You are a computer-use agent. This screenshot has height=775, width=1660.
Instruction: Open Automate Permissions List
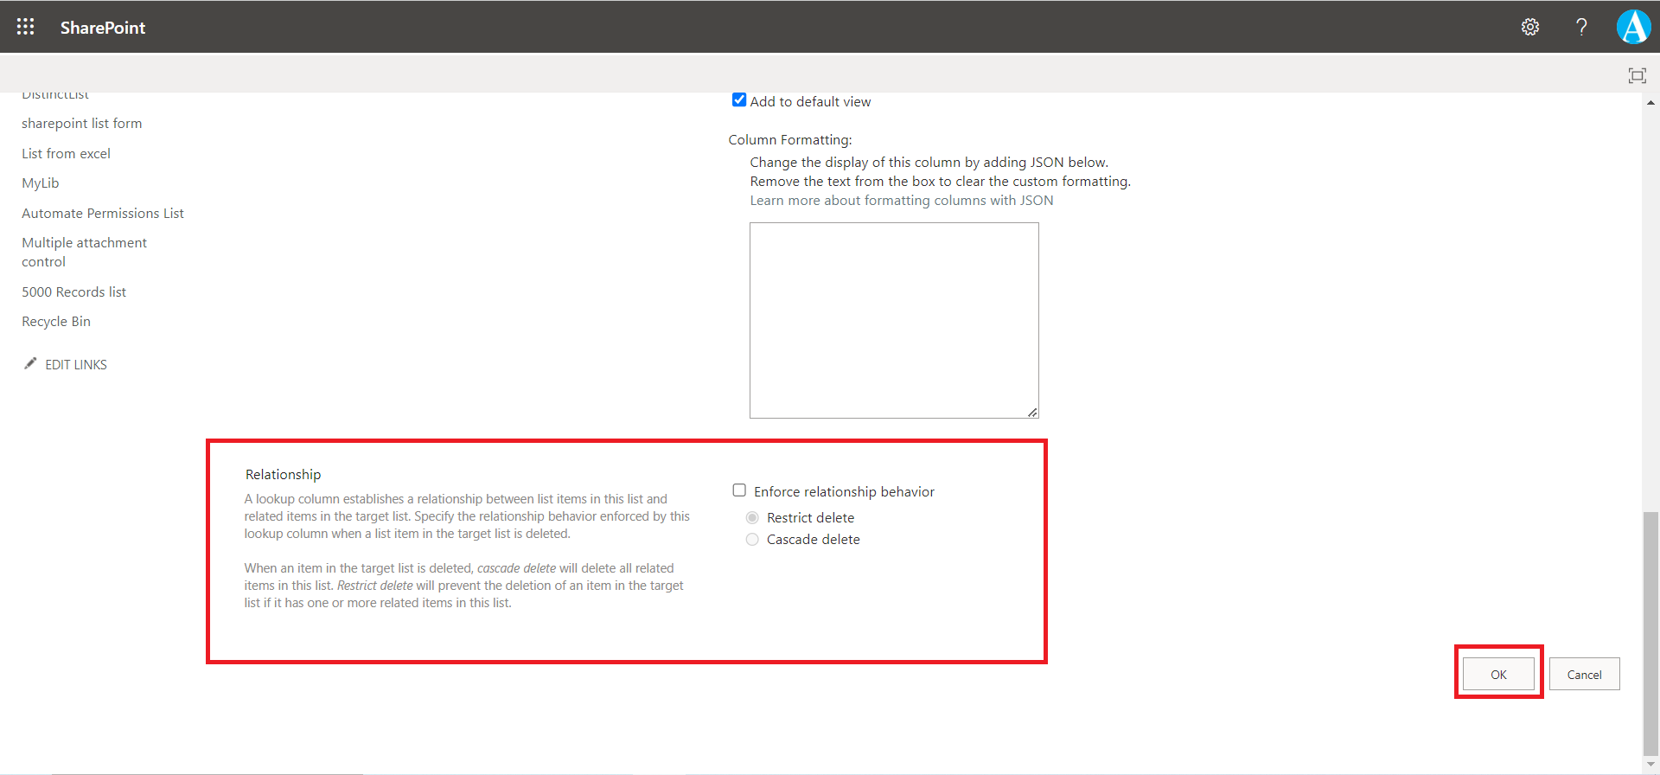(102, 214)
